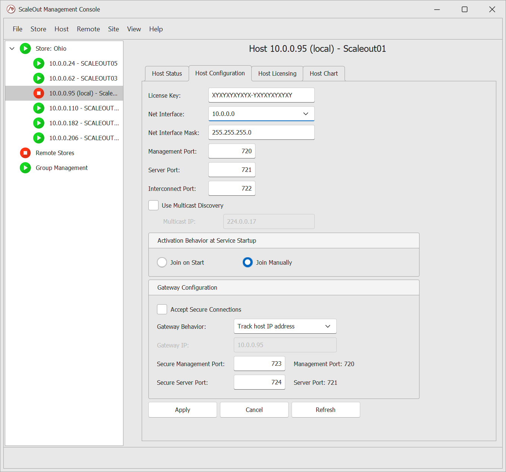506x472 pixels.
Task: Click the green play icon beside 10.0.0.62 SCALEOUT03
Action: pos(39,78)
